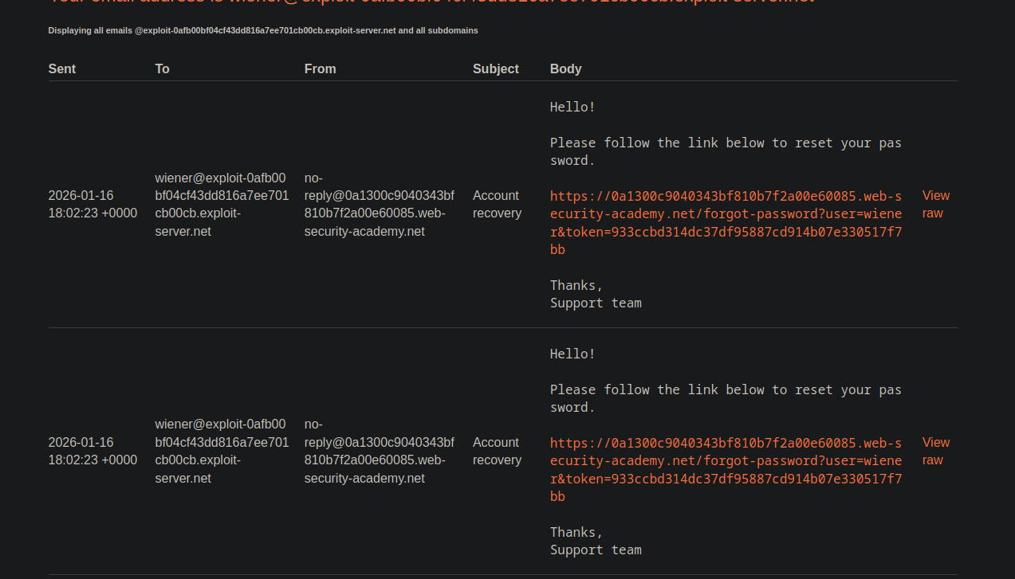Screen dimensions: 1015x579
Task: Select the wiener recipient address in first email
Action: coord(222,204)
